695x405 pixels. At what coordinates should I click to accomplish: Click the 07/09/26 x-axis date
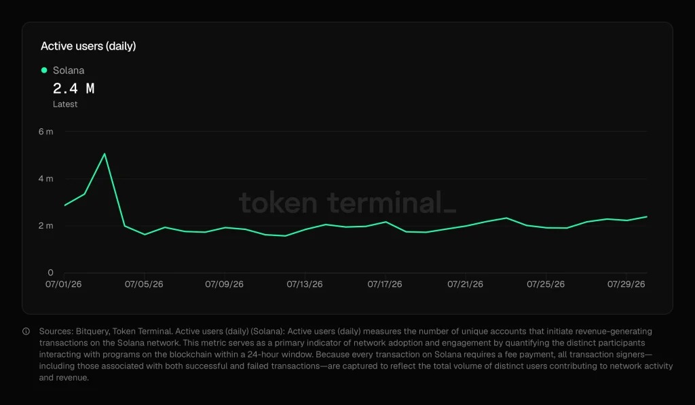click(x=224, y=284)
